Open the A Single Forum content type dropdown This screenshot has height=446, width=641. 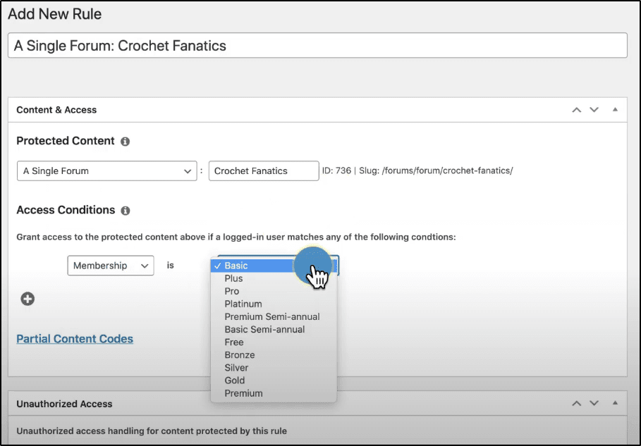click(106, 171)
